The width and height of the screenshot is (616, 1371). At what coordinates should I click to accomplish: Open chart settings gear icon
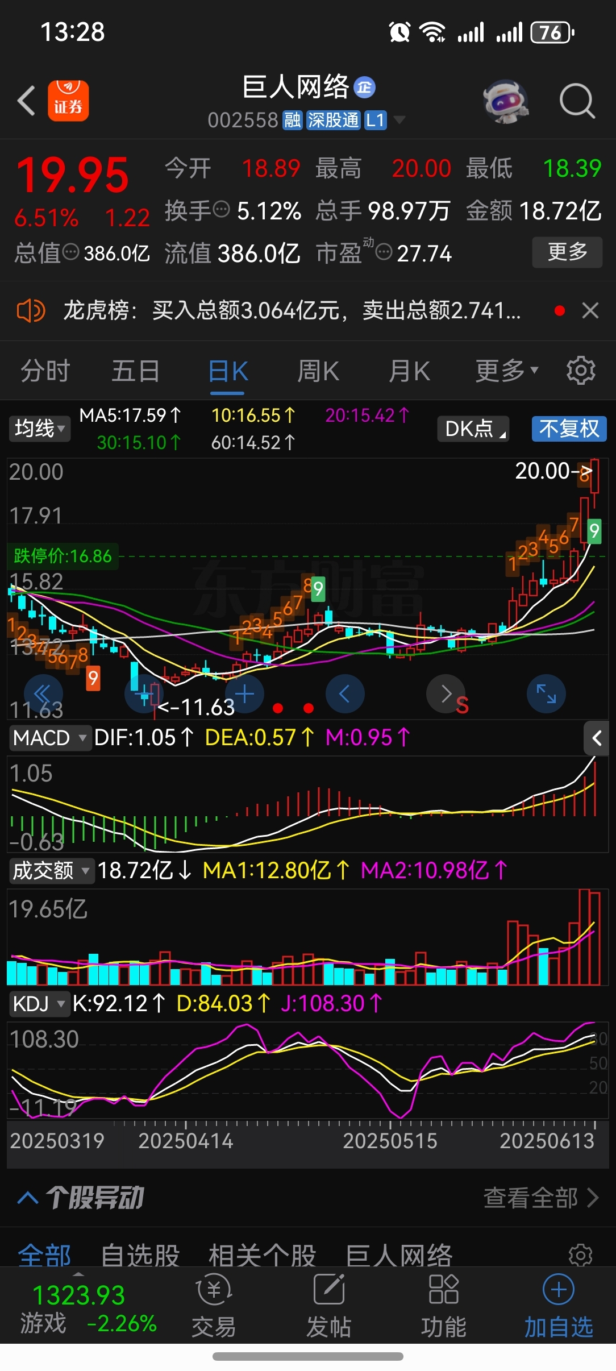[581, 371]
